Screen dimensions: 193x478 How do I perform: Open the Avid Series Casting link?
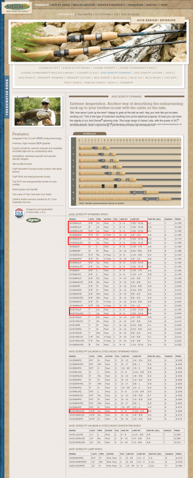(x=148, y=73)
